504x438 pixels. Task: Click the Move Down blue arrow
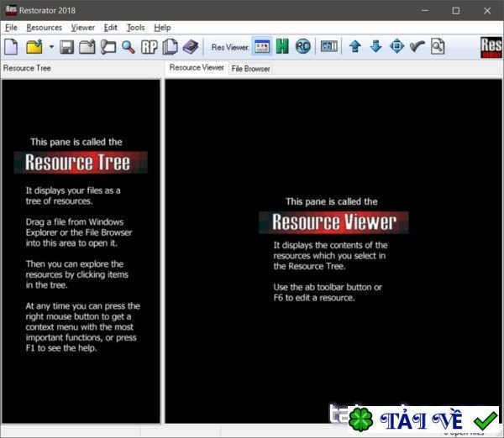[x=375, y=47]
